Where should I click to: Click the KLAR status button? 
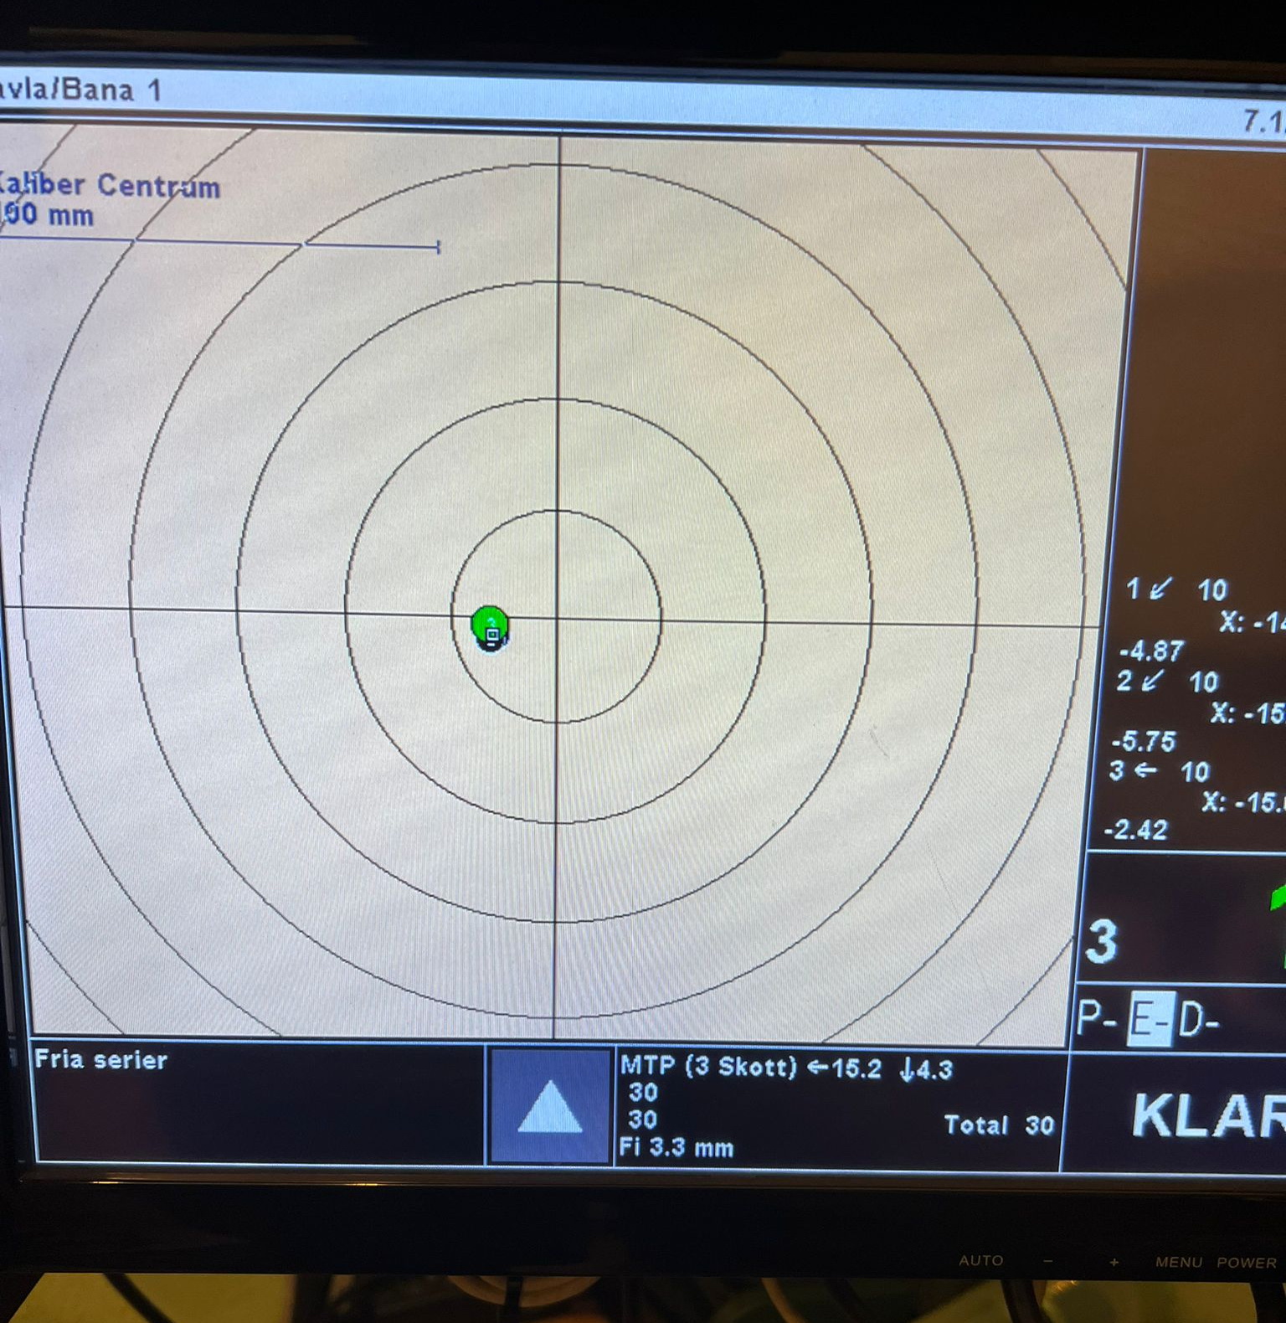[x=1207, y=1116]
